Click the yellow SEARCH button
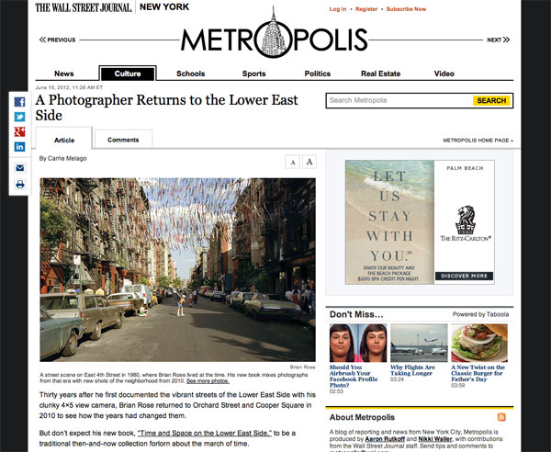The image size is (551, 452). (491, 100)
